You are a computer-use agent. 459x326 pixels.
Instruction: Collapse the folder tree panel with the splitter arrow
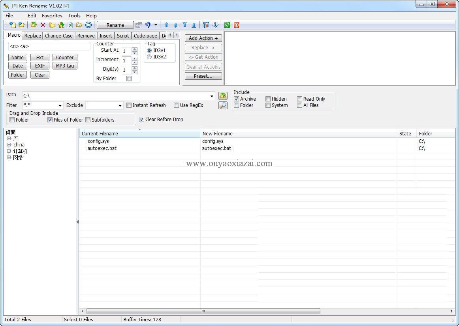pyautogui.click(x=77, y=222)
